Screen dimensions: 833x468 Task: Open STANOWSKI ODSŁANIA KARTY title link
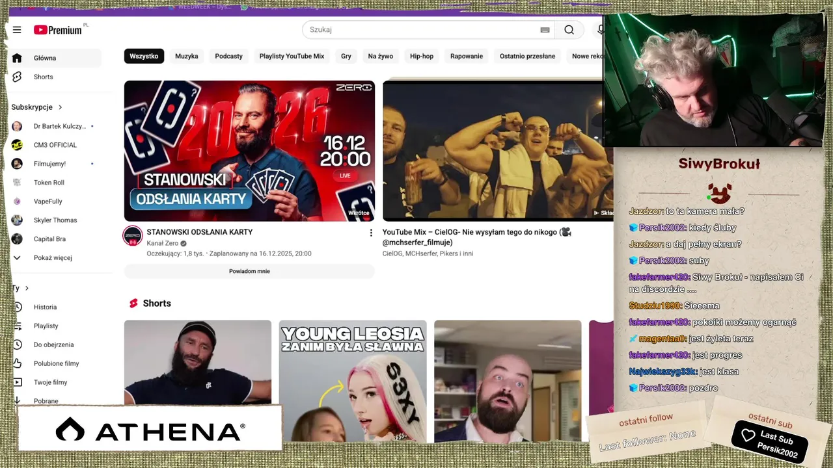coord(200,232)
